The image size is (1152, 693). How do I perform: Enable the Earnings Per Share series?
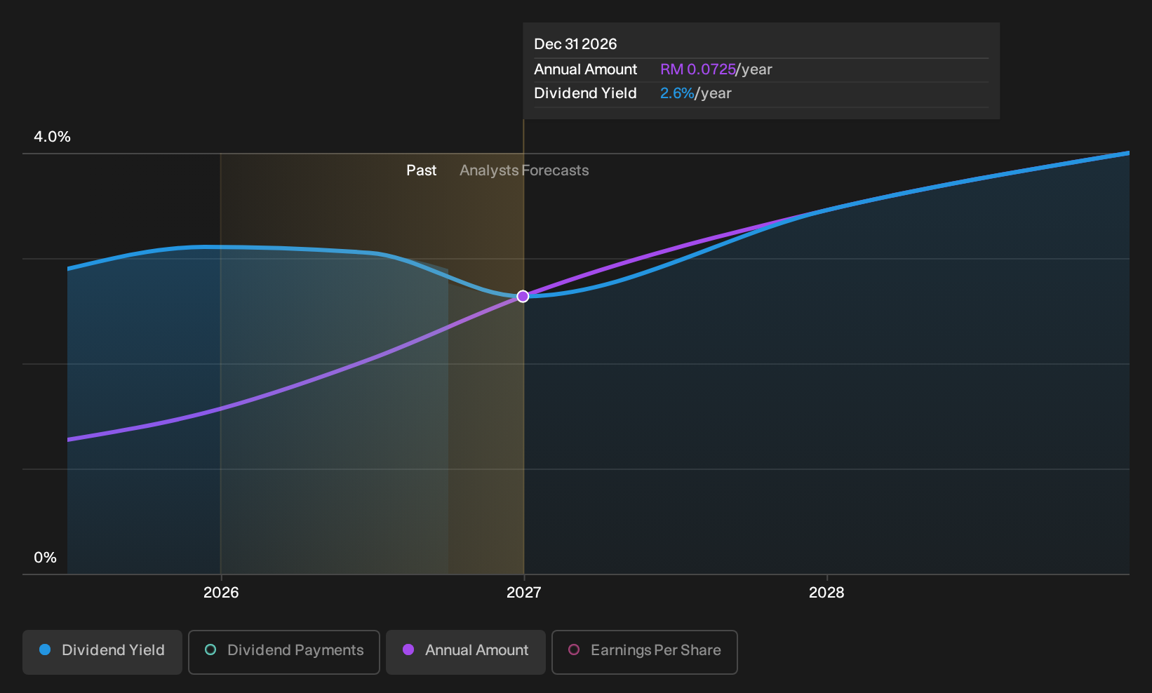[x=645, y=652]
